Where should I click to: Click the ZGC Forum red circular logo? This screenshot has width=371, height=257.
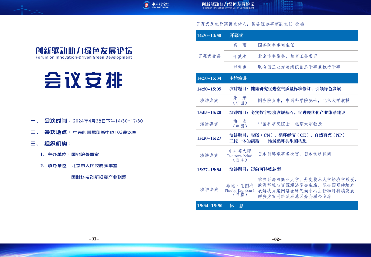tap(146, 5)
